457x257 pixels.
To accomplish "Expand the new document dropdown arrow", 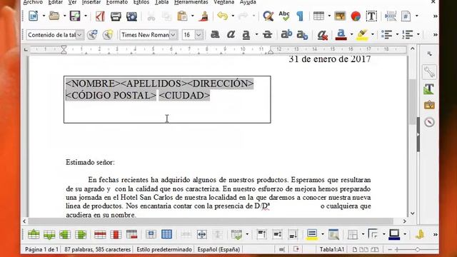I will [x=44, y=16].
